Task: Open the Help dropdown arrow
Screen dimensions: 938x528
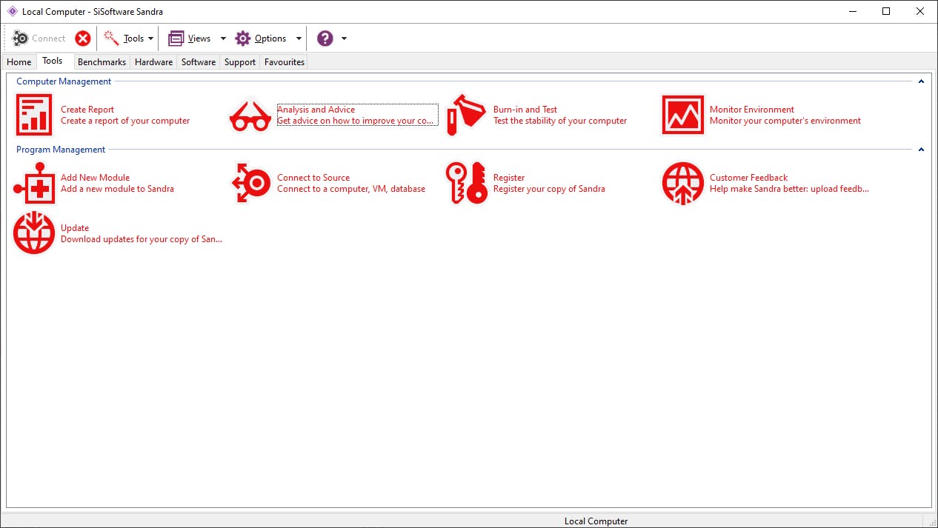Action: 344,39
